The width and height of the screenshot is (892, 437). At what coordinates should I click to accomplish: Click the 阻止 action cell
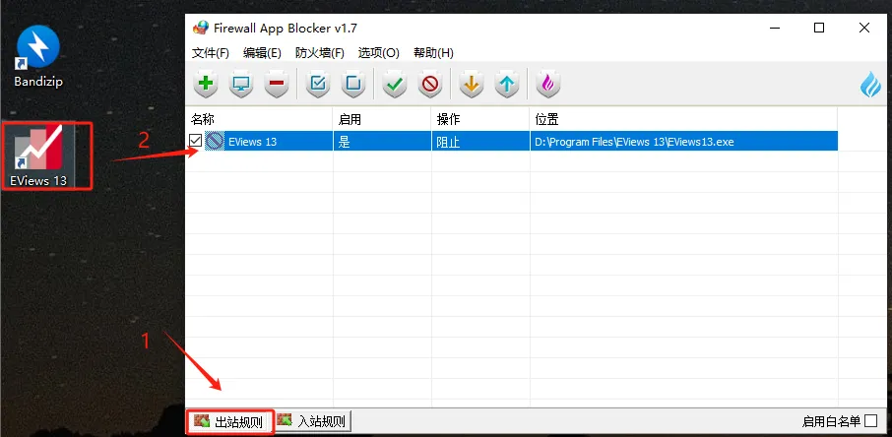click(480, 141)
